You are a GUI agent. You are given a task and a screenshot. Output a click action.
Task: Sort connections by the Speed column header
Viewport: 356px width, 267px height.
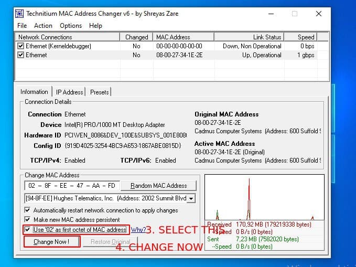(x=306, y=37)
